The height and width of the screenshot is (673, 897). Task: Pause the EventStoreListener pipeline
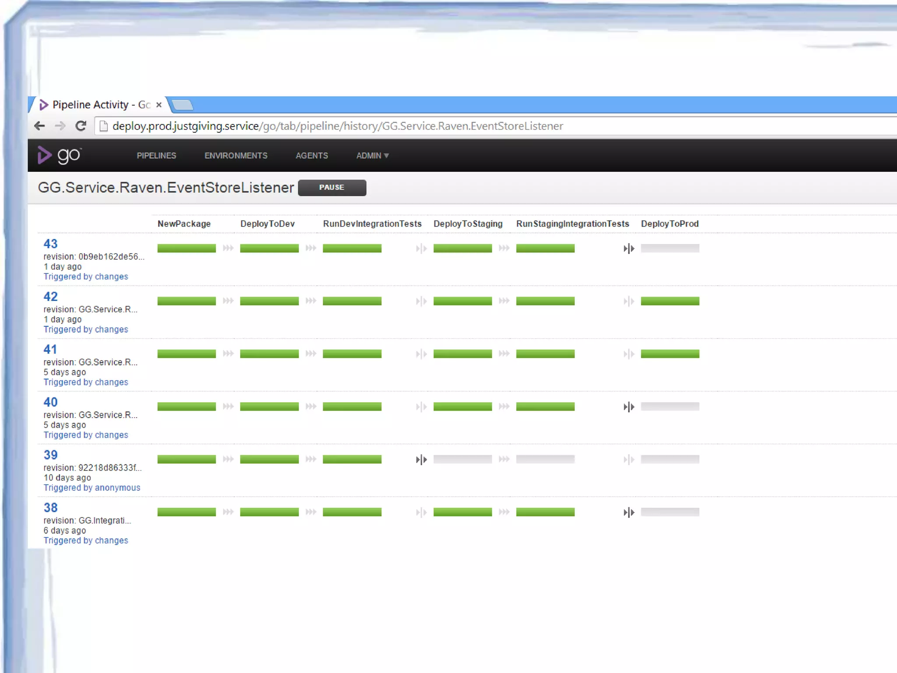coord(332,188)
